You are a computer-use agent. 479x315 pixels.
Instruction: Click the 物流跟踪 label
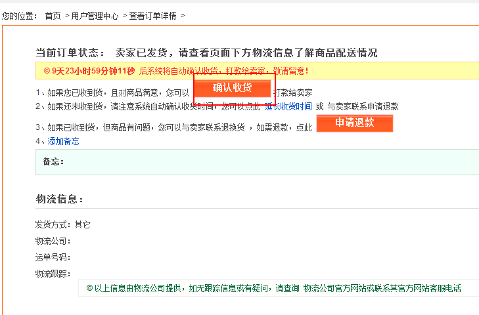pyautogui.click(x=53, y=274)
